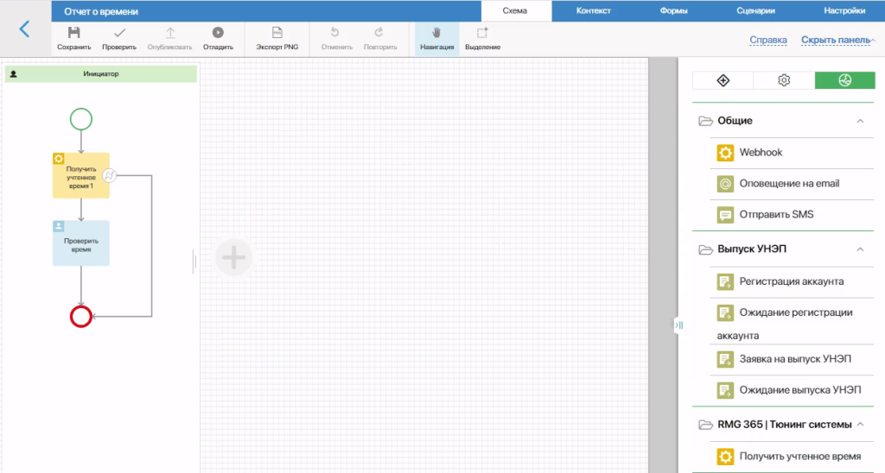
Task: Click the gear icon on yellow task
Action: coord(59,159)
